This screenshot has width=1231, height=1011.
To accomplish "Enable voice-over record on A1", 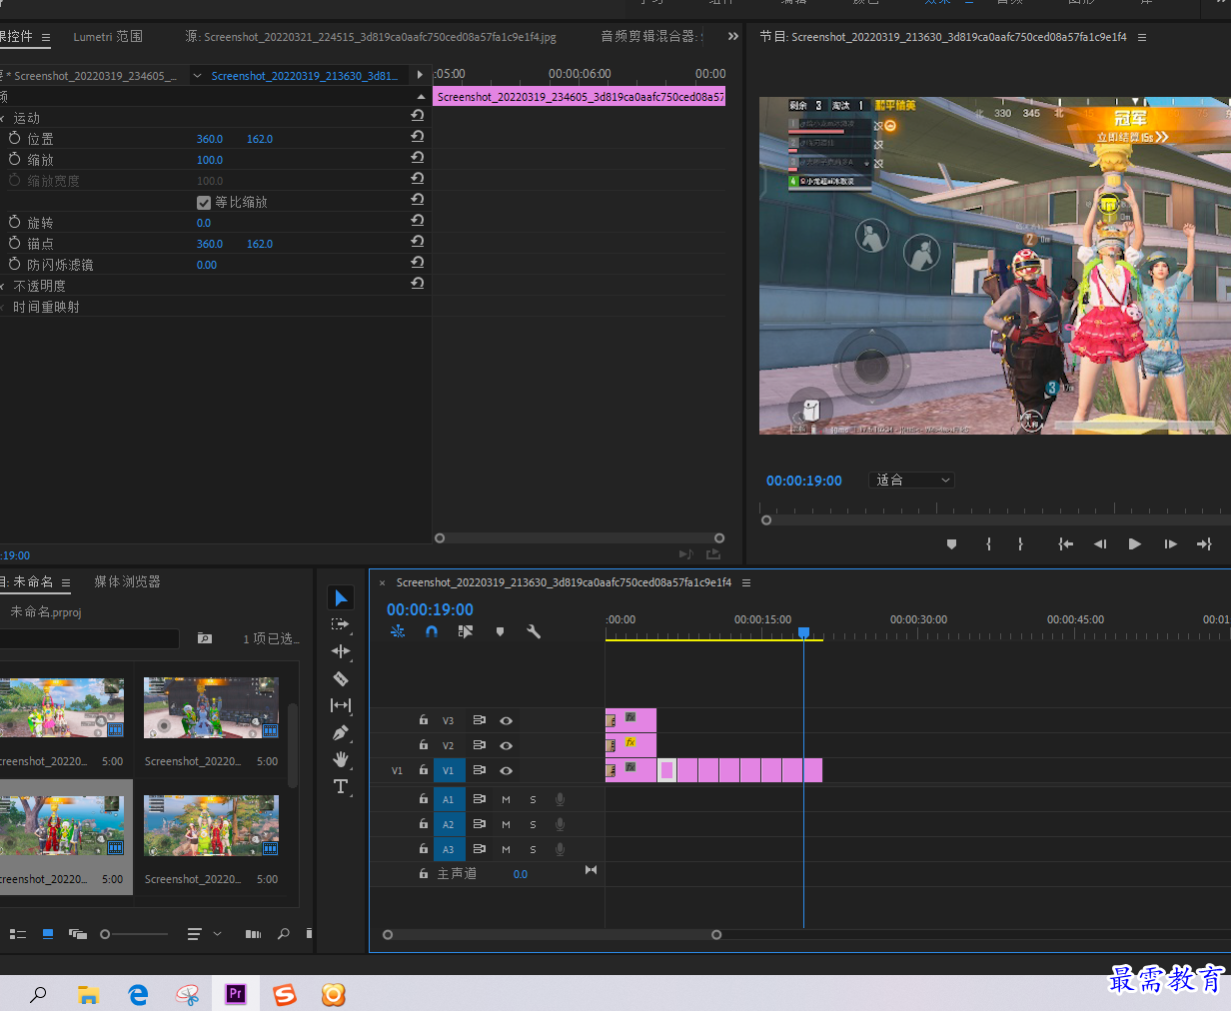I will pyautogui.click(x=561, y=799).
